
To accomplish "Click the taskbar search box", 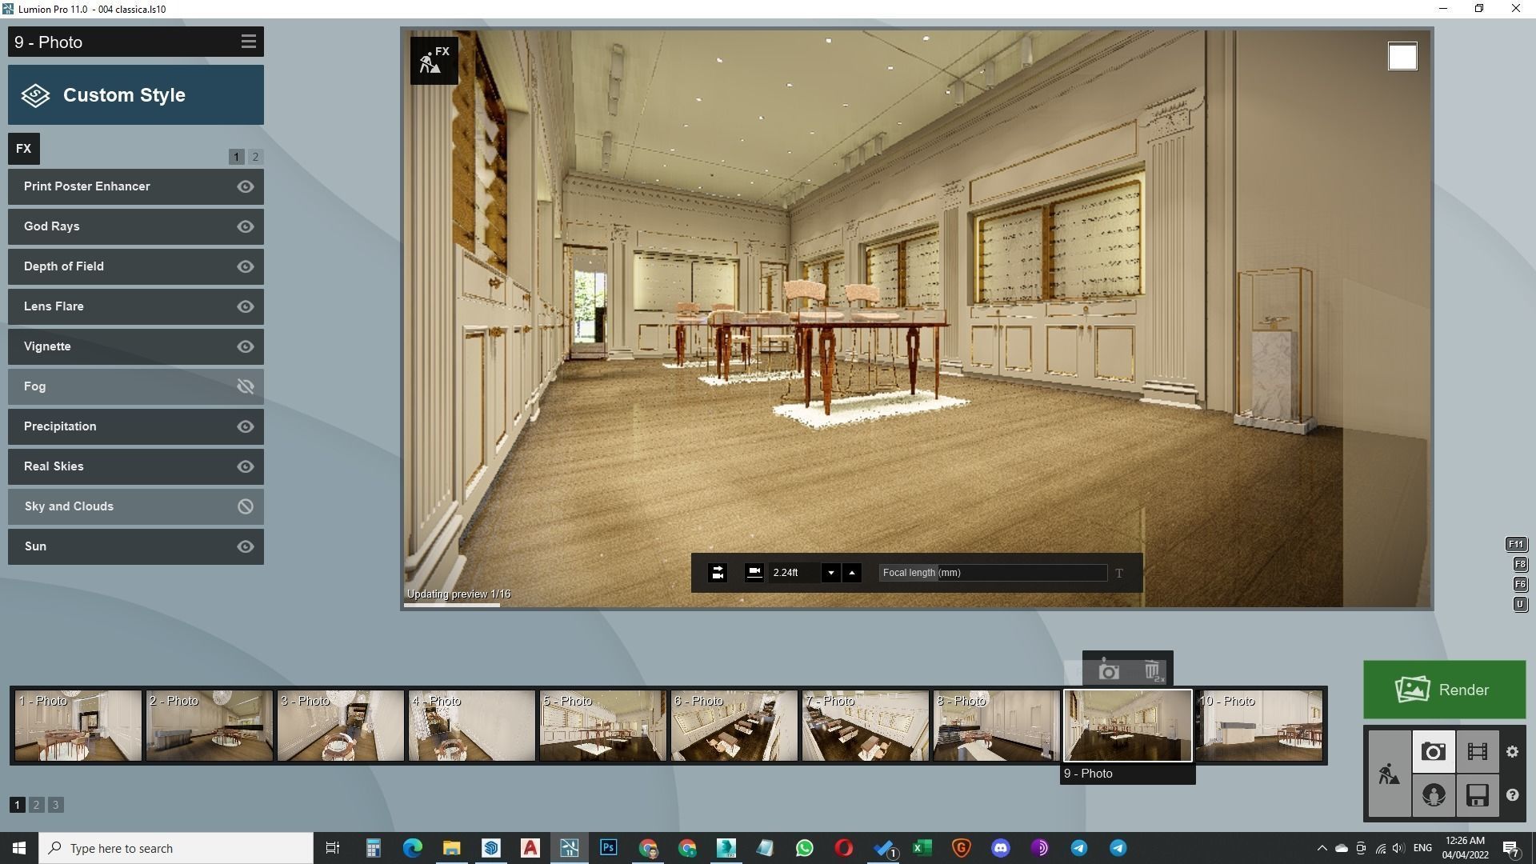I will click(176, 848).
